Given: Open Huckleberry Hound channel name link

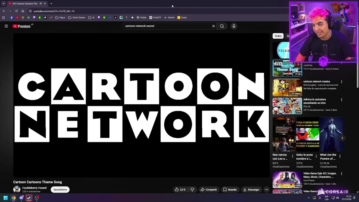Looking at the screenshot, I should click(34, 188).
